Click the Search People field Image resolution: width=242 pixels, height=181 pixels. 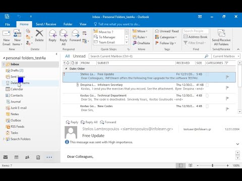[196, 31]
